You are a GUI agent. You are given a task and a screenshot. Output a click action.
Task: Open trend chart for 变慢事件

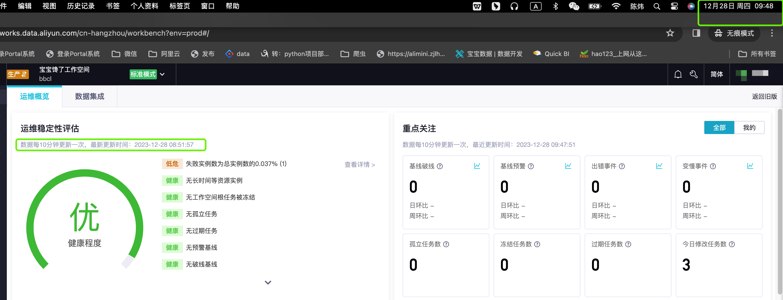click(x=750, y=166)
